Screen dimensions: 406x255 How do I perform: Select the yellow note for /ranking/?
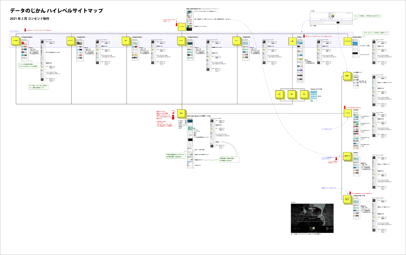tap(348, 113)
